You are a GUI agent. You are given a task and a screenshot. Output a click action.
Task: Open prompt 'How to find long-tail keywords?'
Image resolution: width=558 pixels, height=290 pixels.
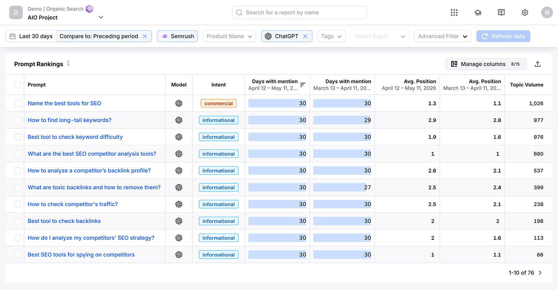click(70, 120)
